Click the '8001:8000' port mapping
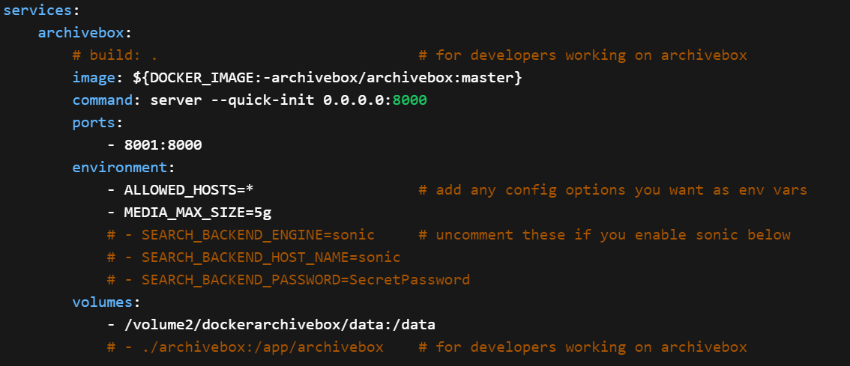This screenshot has height=366, width=850. point(163,145)
